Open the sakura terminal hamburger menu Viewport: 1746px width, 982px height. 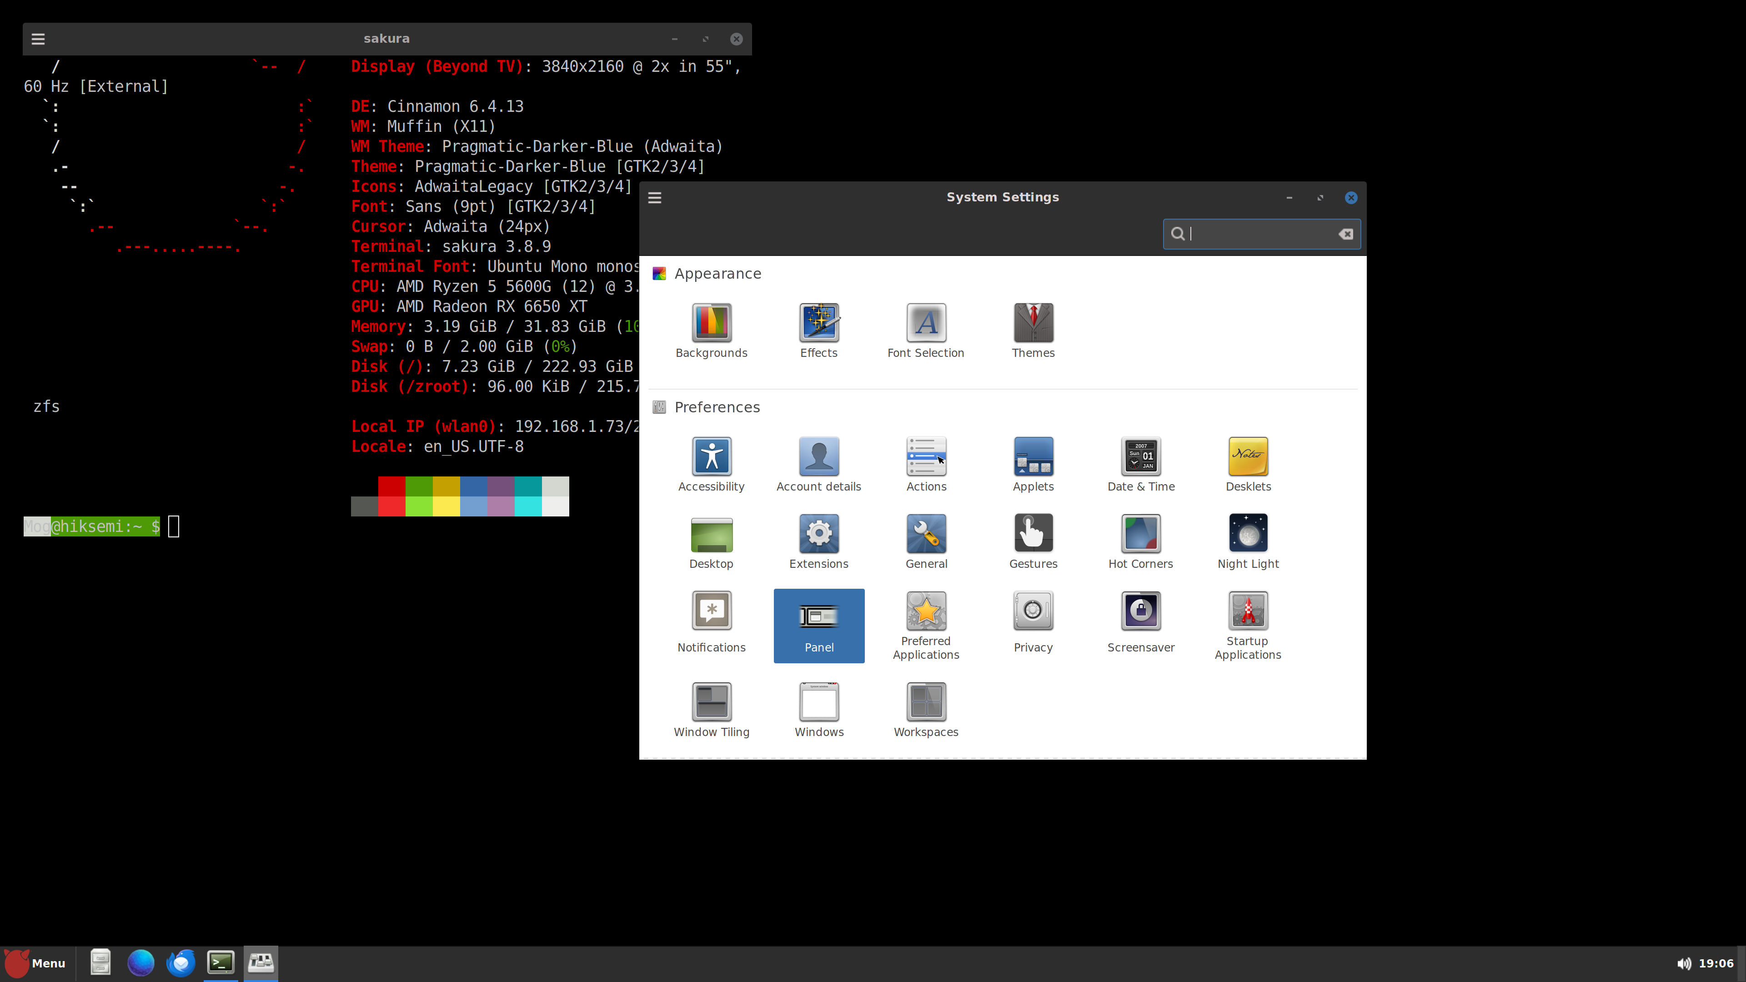click(38, 39)
